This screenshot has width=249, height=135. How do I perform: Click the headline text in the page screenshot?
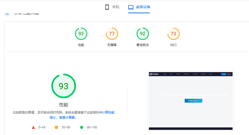pos(193,95)
